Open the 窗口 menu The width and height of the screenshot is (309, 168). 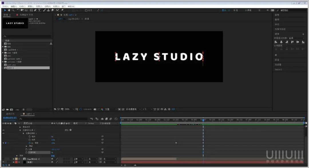click(64, 7)
